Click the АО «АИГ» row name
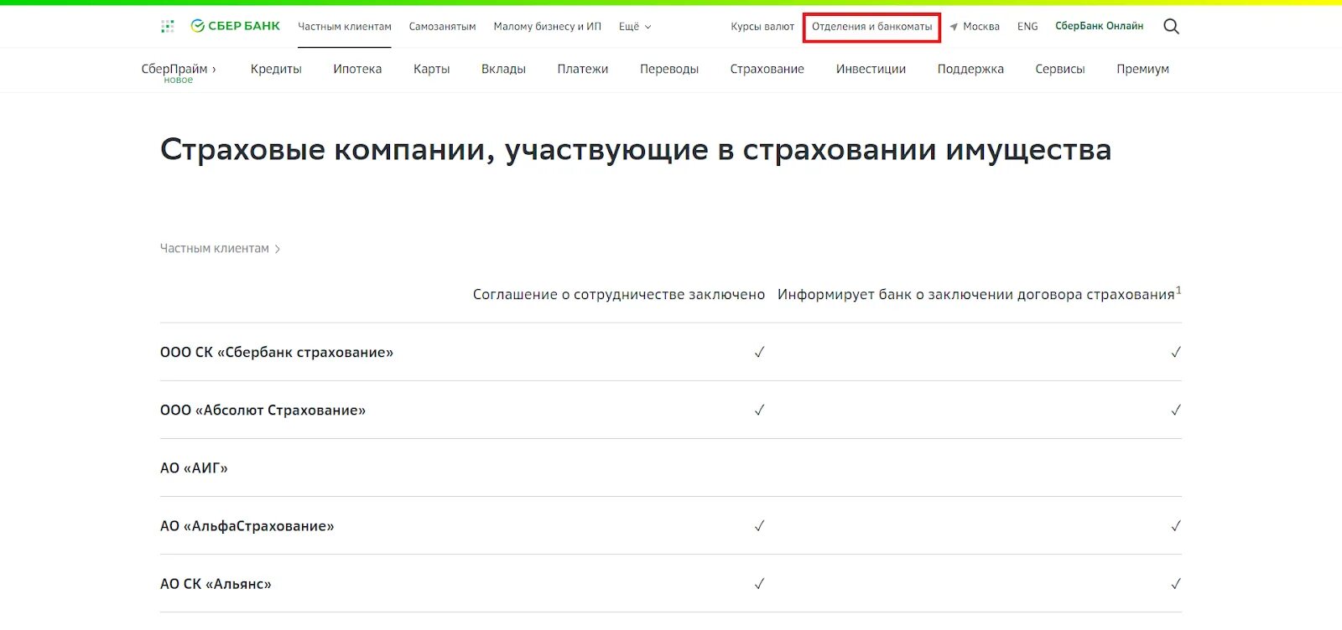The image size is (1342, 630). [194, 468]
